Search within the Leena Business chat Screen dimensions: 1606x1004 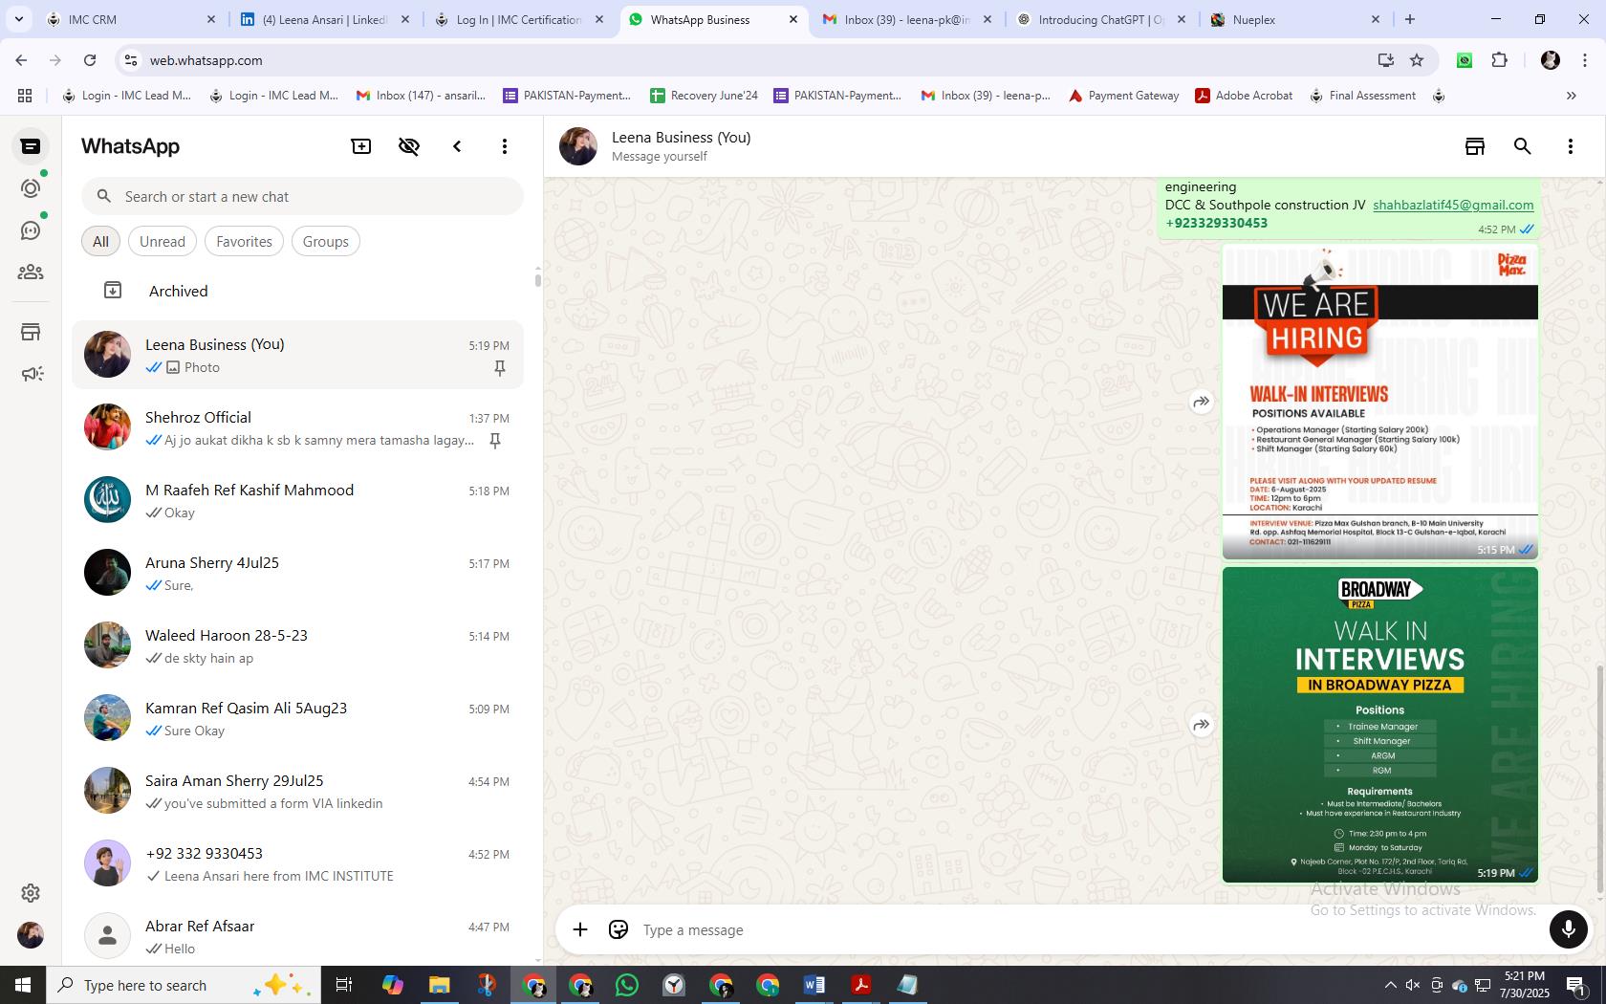[x=1523, y=146]
